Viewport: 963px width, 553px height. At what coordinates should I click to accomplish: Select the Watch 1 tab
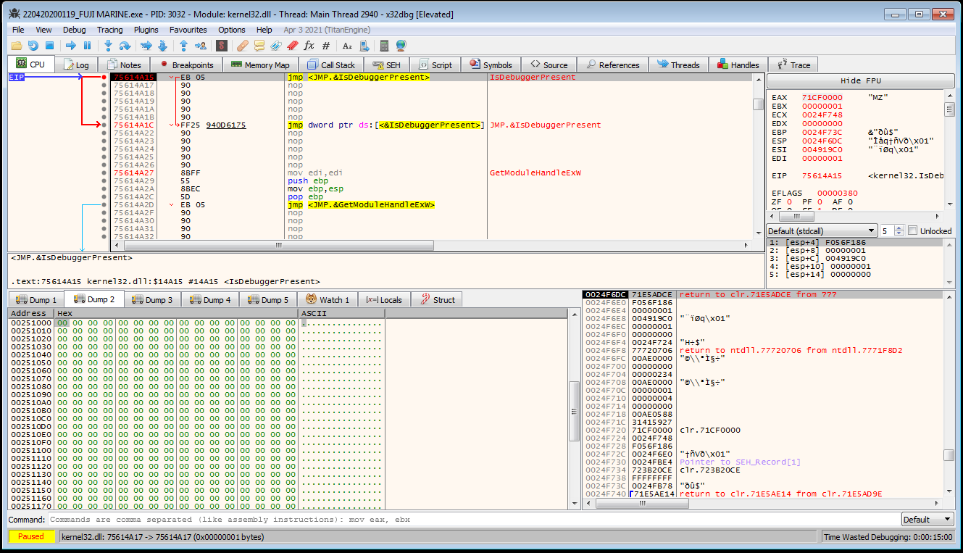click(328, 299)
